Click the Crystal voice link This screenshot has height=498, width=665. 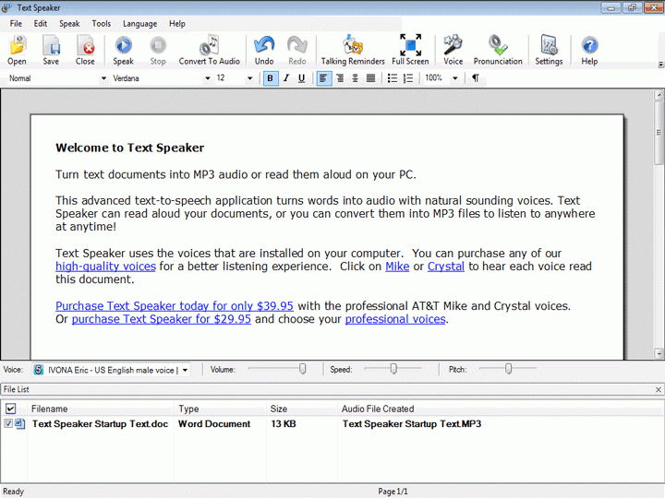(x=446, y=267)
